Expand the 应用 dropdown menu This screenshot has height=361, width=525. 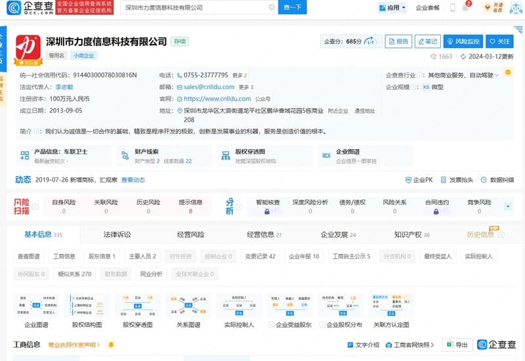click(392, 7)
